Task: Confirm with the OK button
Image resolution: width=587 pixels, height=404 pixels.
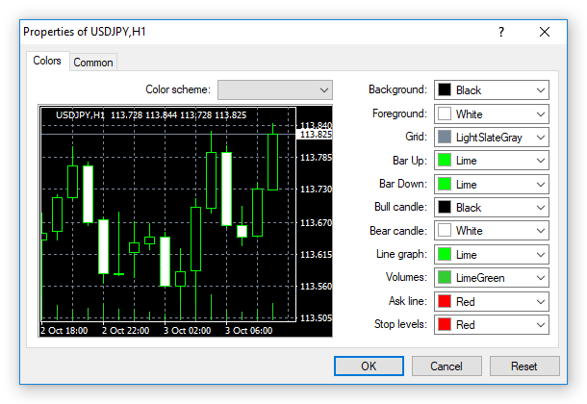Action: 369,366
